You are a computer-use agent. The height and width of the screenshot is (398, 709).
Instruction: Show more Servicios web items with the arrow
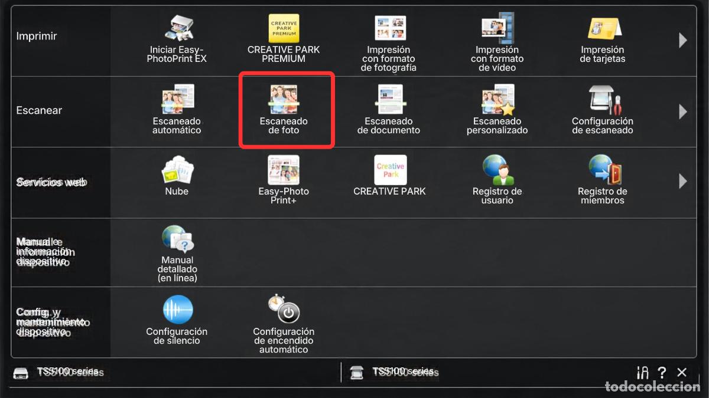(x=683, y=181)
